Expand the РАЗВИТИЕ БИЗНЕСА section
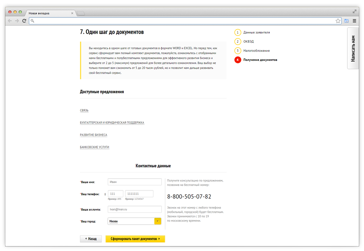This screenshot has height=251, width=364. 93,135
